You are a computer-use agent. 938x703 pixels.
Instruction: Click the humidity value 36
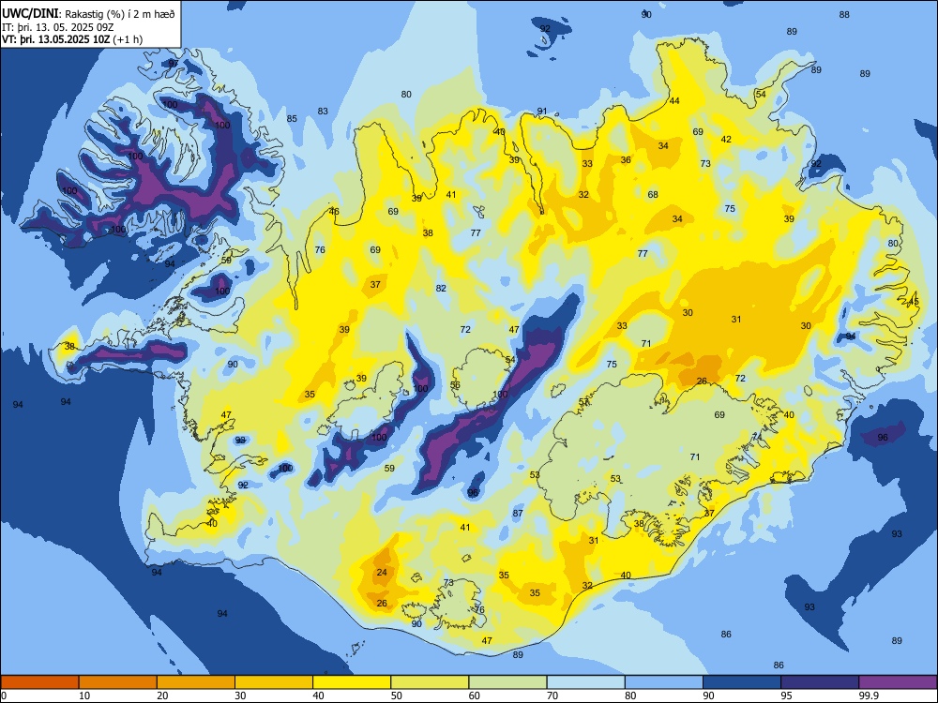coord(626,159)
